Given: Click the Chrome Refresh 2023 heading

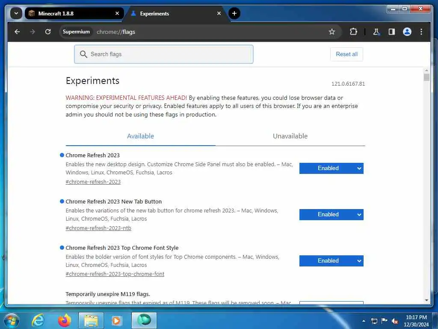Looking at the screenshot, I should click(92, 155).
